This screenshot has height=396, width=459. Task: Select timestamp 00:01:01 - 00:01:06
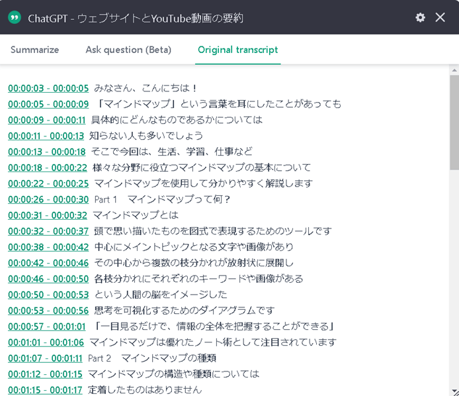click(x=46, y=342)
